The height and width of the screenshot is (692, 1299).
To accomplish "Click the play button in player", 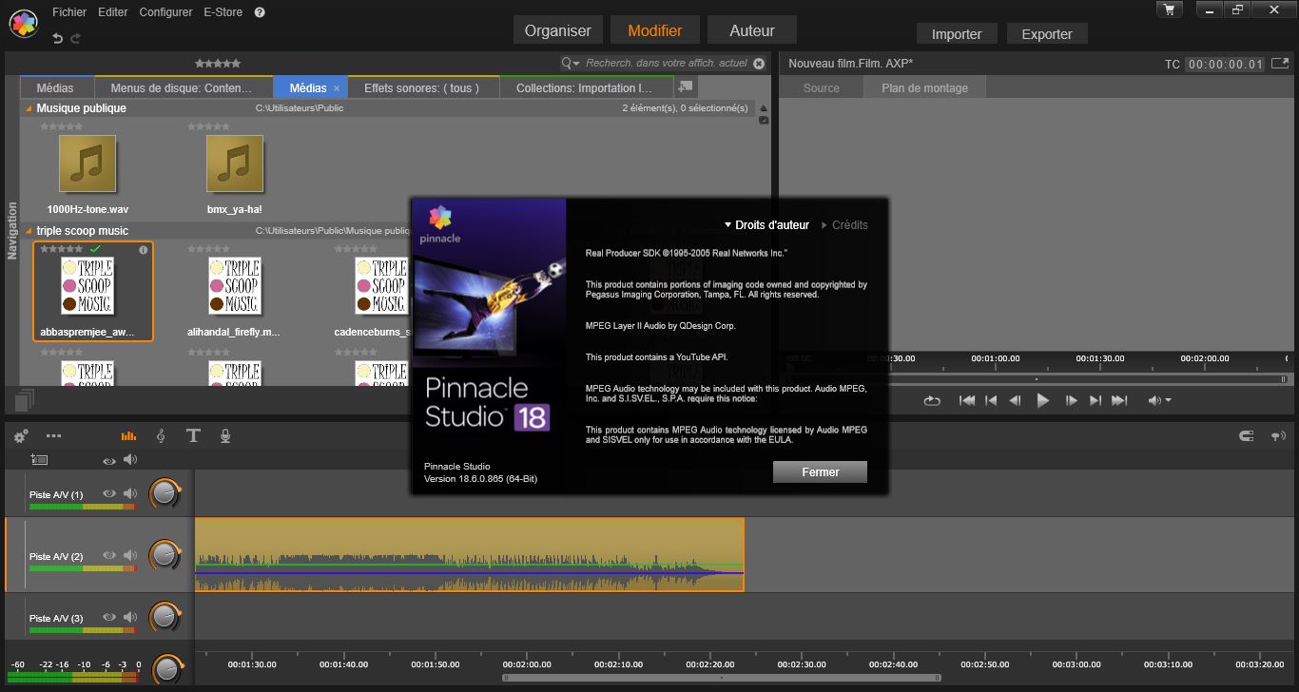I will 1042,401.
